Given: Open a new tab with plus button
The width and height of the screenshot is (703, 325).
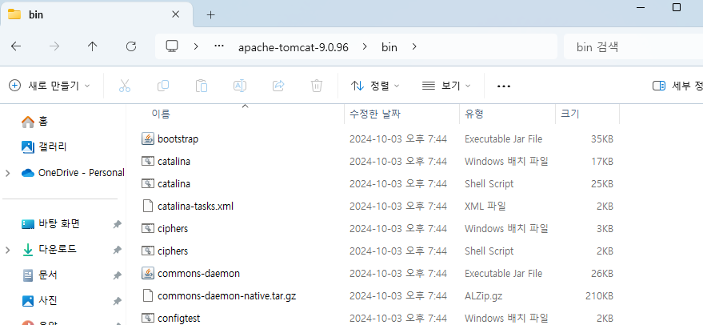Looking at the screenshot, I should pyautogui.click(x=210, y=15).
